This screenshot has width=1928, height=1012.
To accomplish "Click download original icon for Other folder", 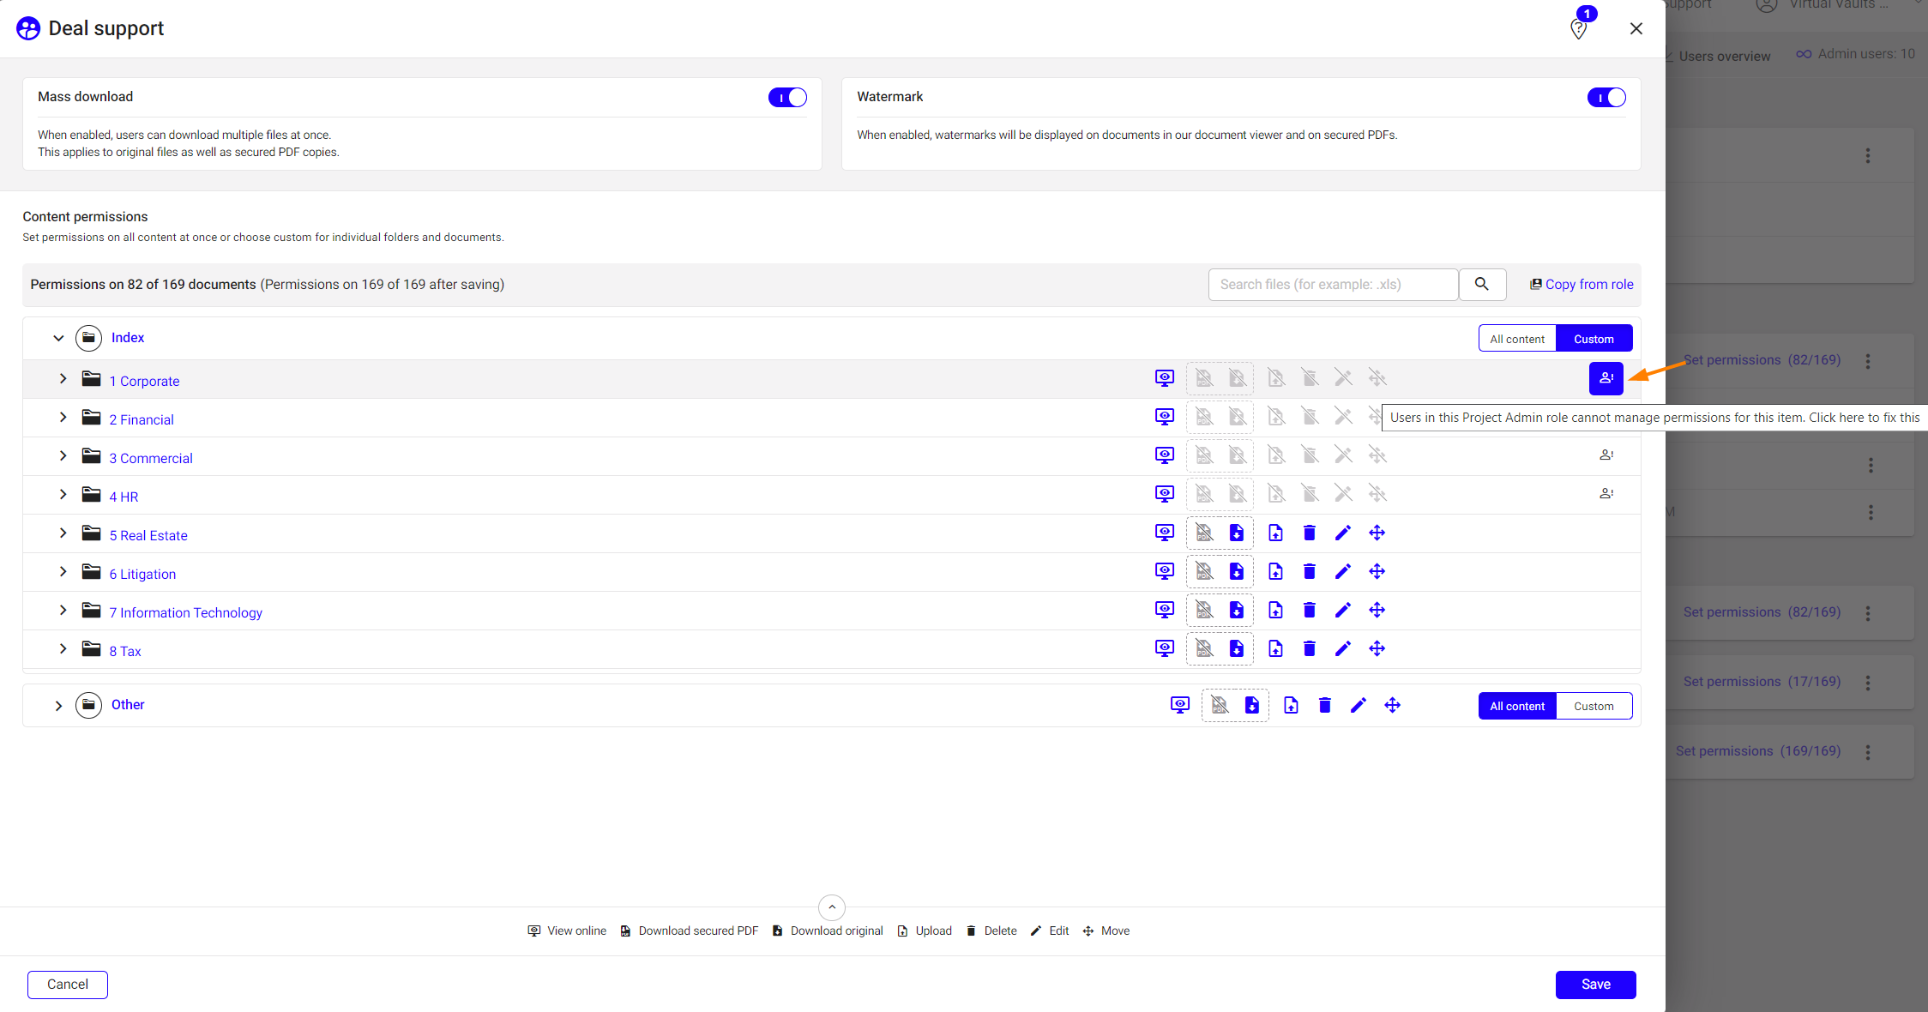I will pyautogui.click(x=1252, y=706).
